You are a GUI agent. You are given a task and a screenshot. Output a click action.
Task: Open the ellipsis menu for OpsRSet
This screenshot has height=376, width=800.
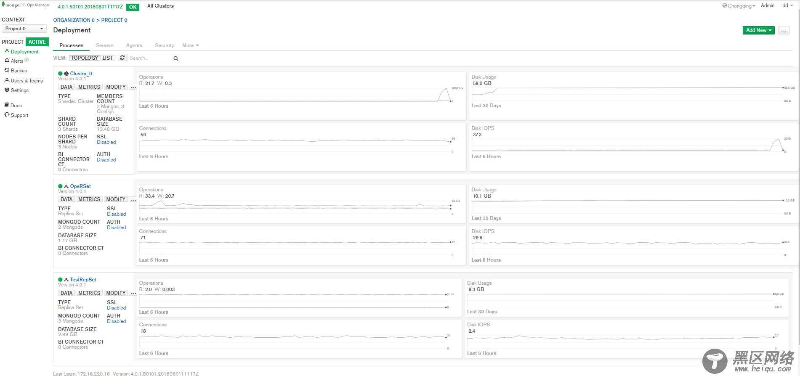coord(133,199)
